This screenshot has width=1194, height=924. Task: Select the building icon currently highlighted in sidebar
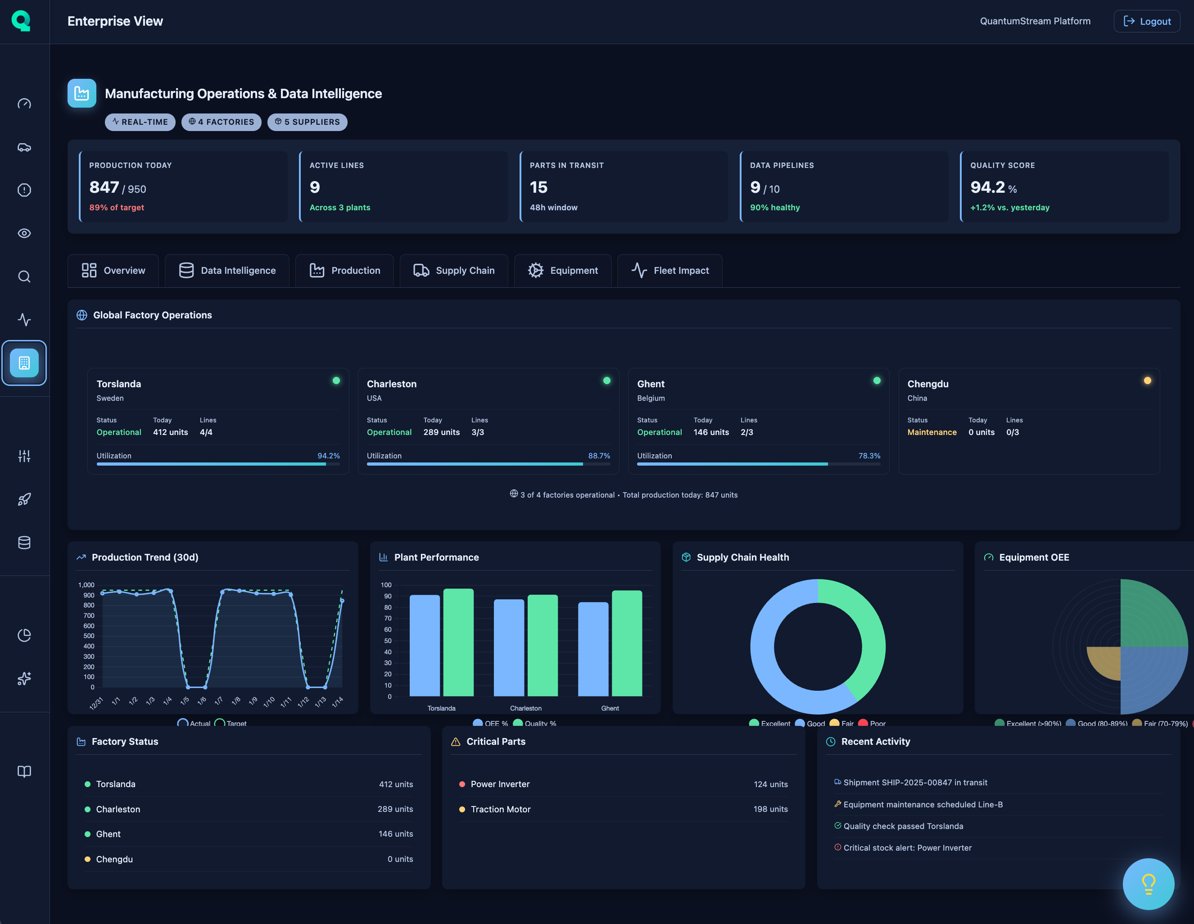tap(24, 362)
